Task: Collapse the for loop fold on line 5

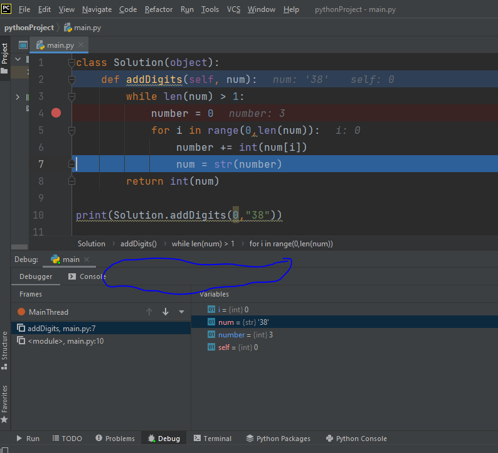Action: click(72, 131)
